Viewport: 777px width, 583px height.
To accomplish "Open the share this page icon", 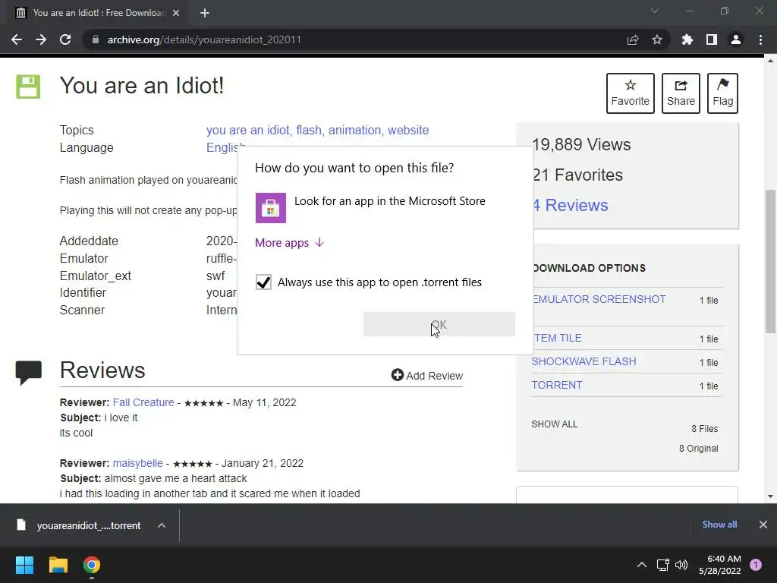I will tap(633, 39).
